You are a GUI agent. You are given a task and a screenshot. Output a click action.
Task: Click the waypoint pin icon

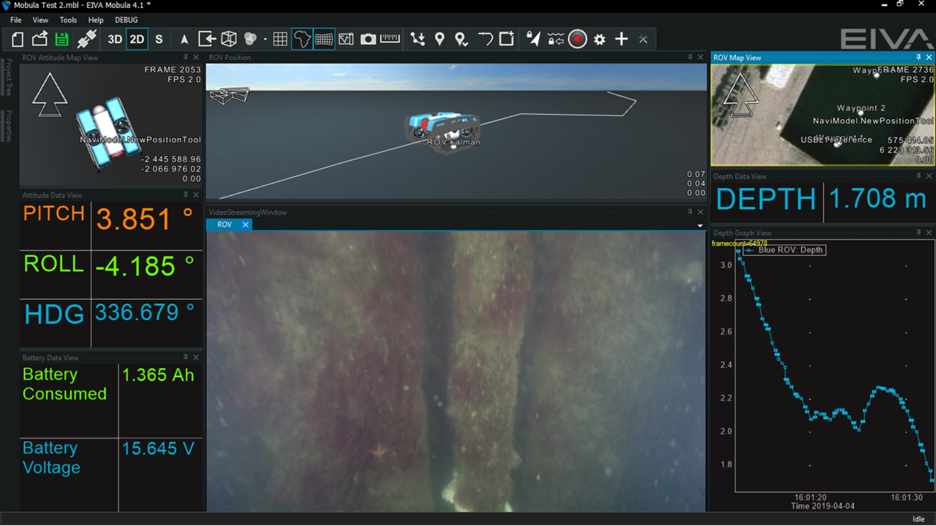pos(439,39)
